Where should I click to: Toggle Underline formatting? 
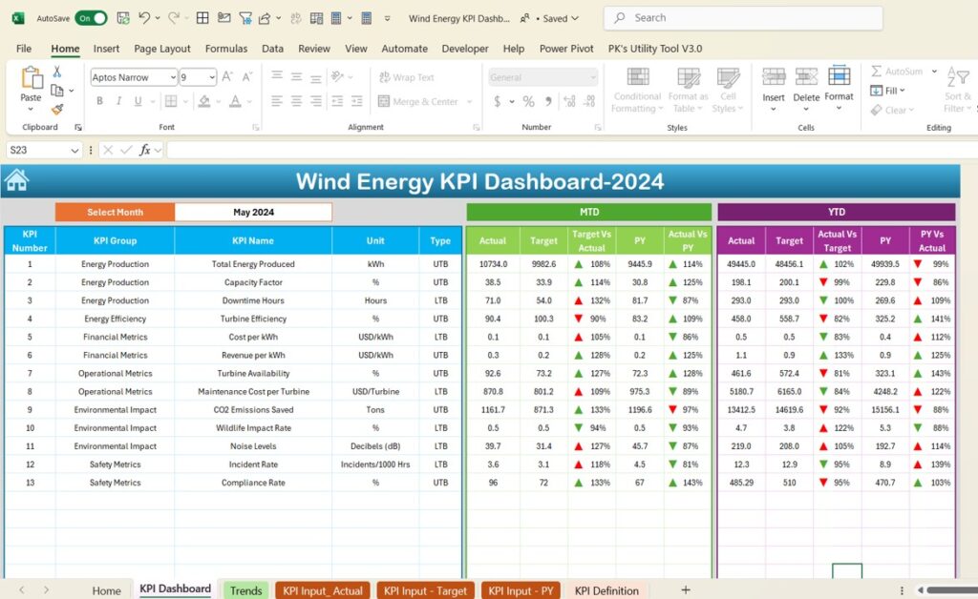click(x=138, y=101)
